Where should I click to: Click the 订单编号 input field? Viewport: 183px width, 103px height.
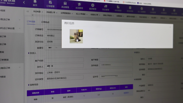pyautogui.click(x=53, y=30)
